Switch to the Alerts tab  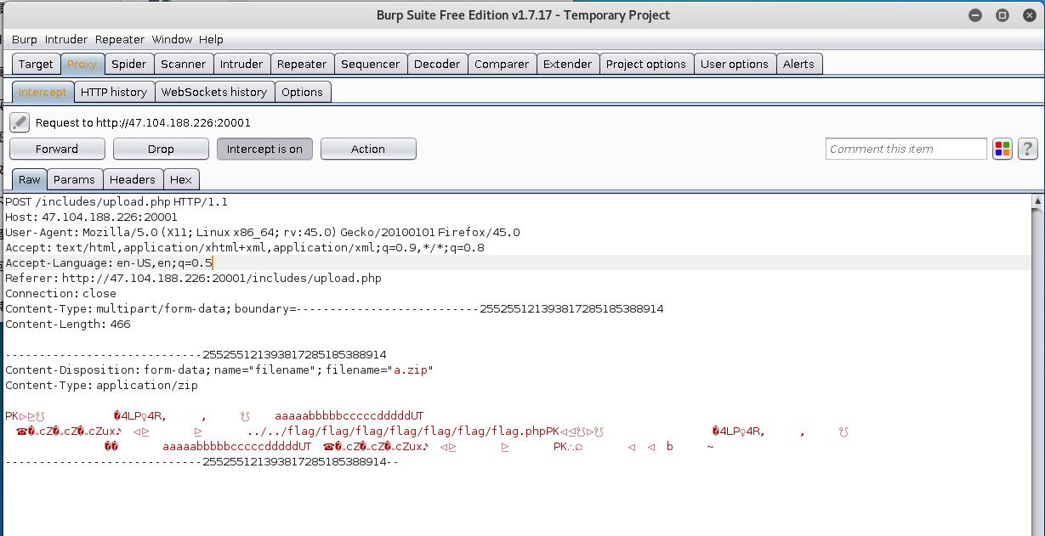coord(798,64)
